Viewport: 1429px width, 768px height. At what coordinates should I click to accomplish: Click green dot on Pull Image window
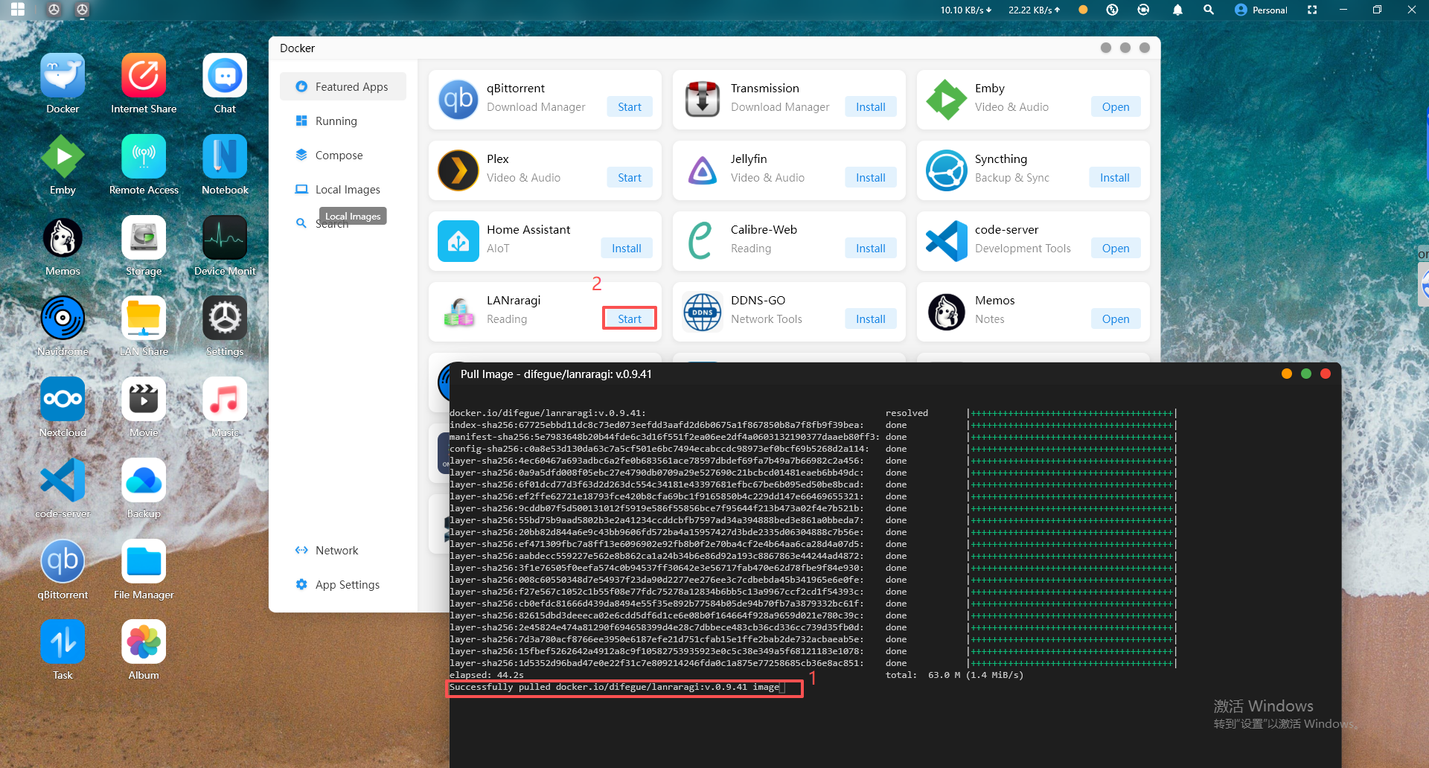(x=1305, y=374)
